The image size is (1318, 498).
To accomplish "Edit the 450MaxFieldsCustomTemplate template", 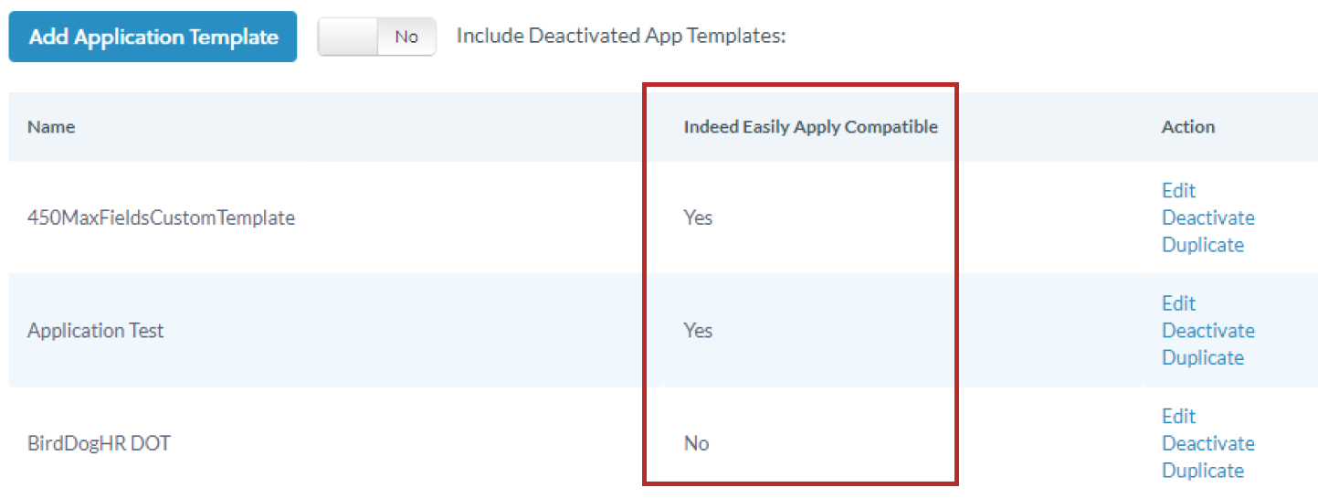I will (x=1178, y=191).
